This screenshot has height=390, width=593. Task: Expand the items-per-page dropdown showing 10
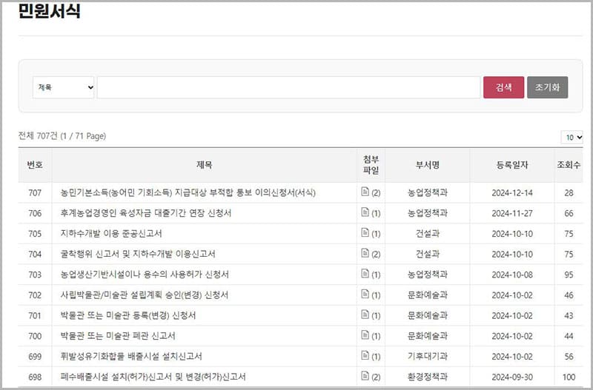coord(572,137)
